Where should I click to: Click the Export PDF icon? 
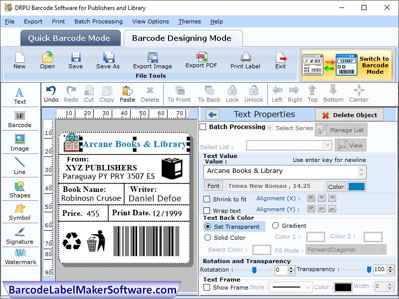click(201, 59)
